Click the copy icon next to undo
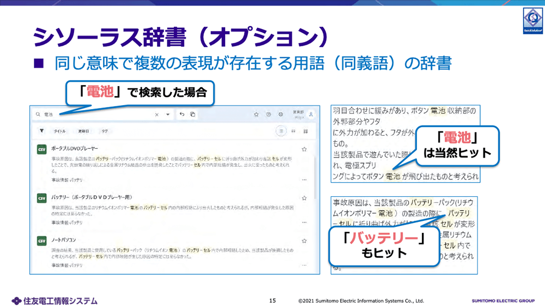This screenshot has height=307, width=545. pyautogui.click(x=192, y=114)
